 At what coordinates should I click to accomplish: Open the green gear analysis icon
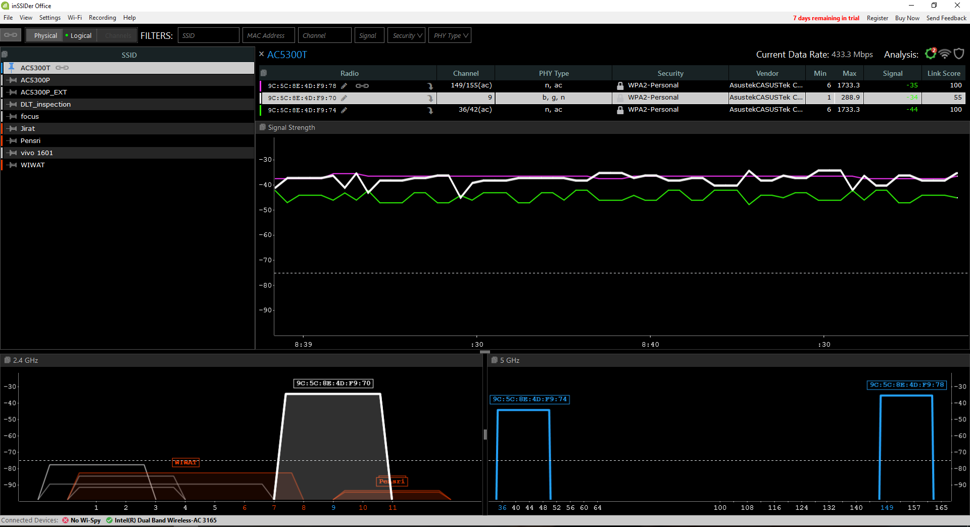(931, 54)
